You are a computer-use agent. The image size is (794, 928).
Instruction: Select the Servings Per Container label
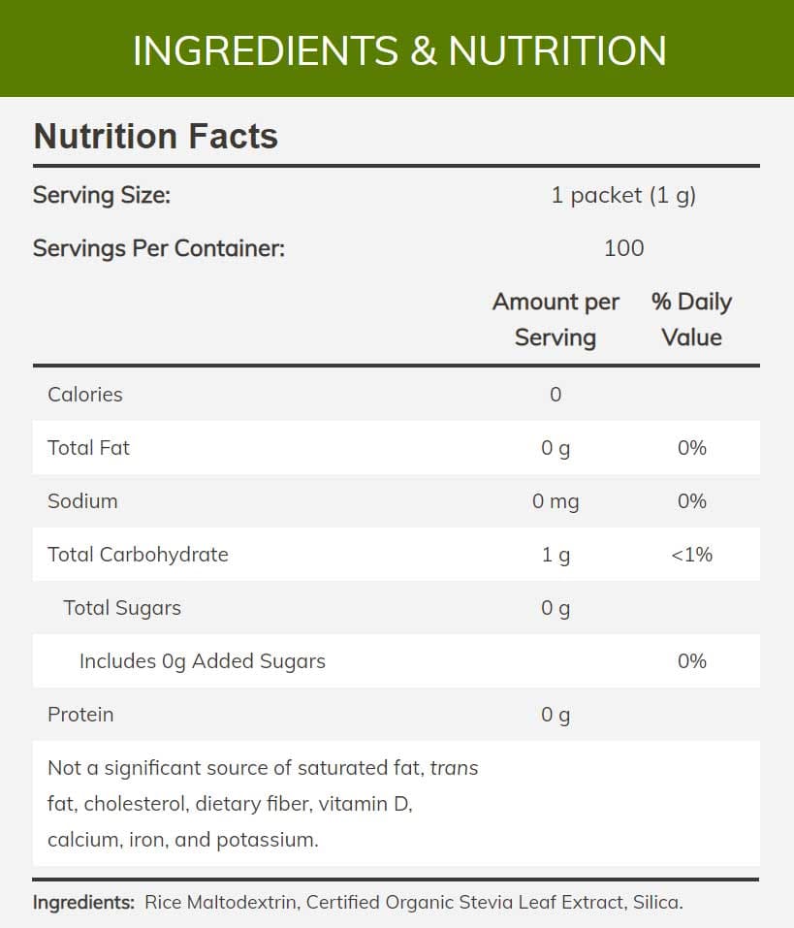(159, 248)
